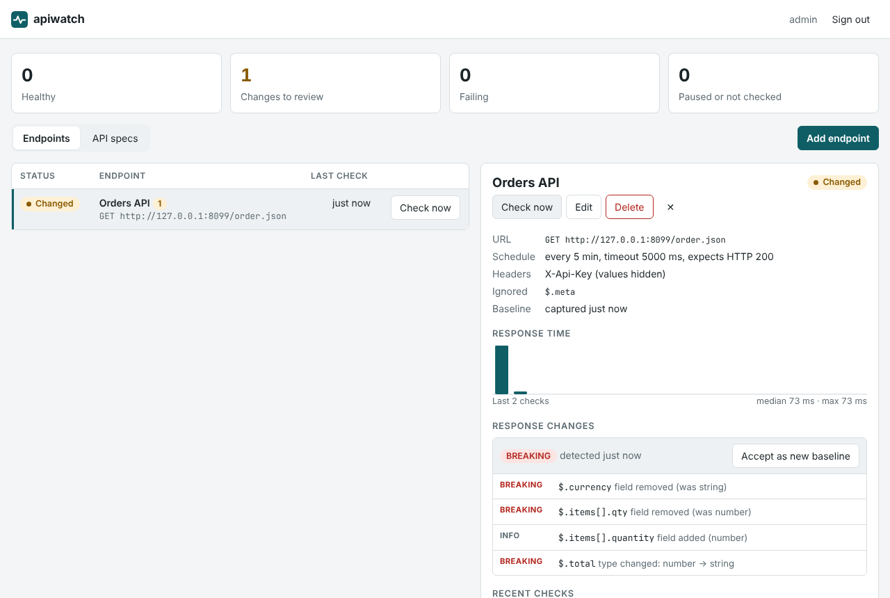Click the apiwatch pulse logo icon
890x598 pixels.
[19, 19]
